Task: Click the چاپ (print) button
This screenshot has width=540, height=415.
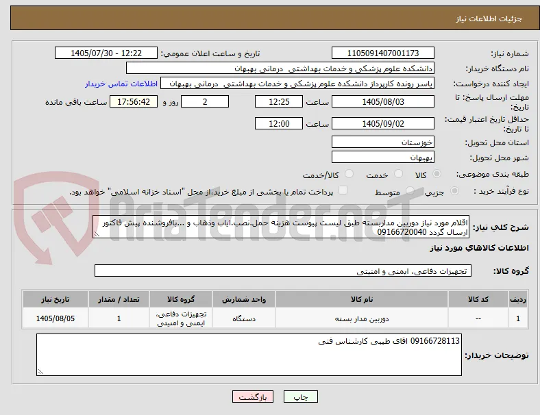Action: coord(300,397)
